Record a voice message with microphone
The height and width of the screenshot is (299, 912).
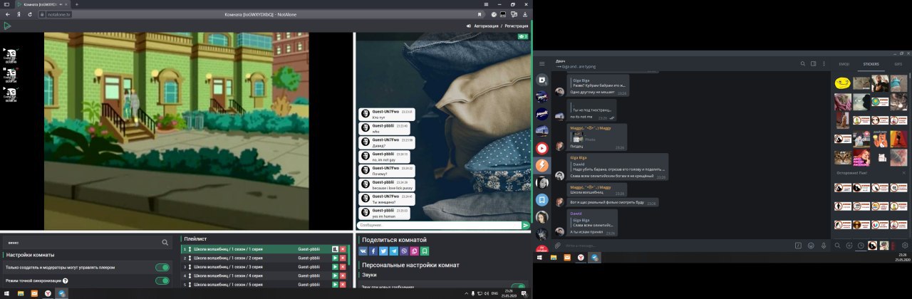click(824, 245)
